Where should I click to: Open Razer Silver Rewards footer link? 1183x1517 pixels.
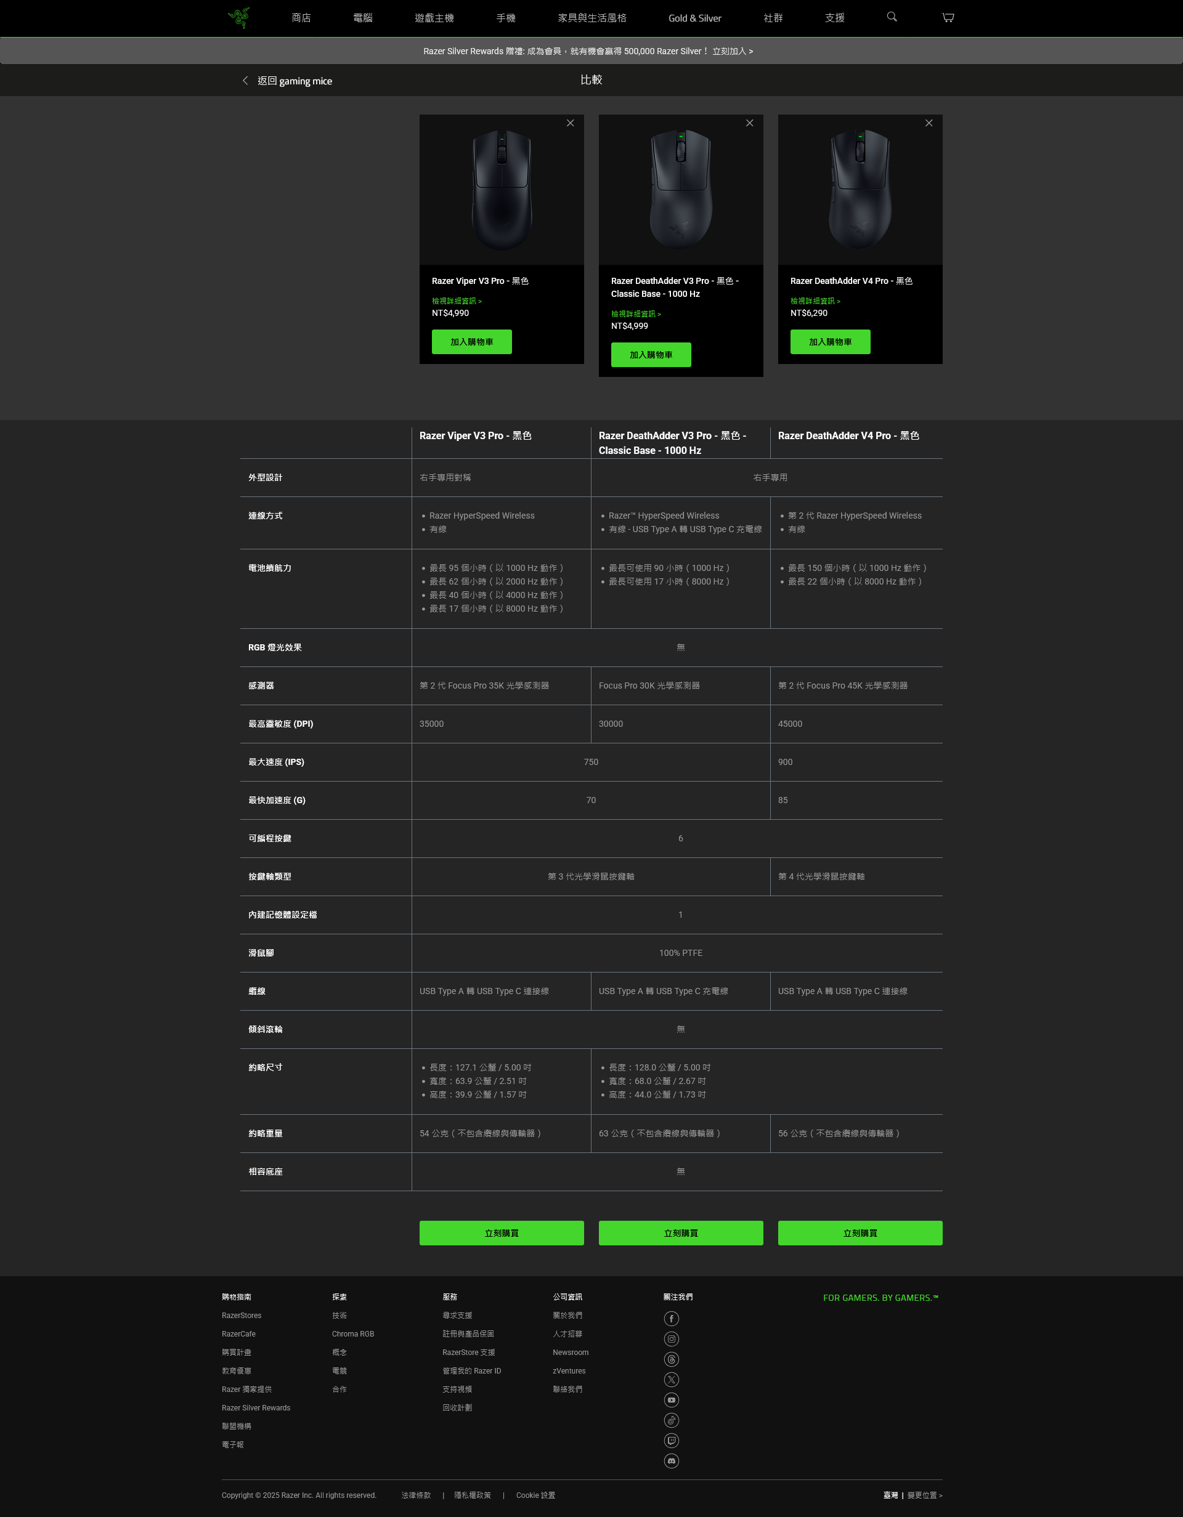point(256,1408)
